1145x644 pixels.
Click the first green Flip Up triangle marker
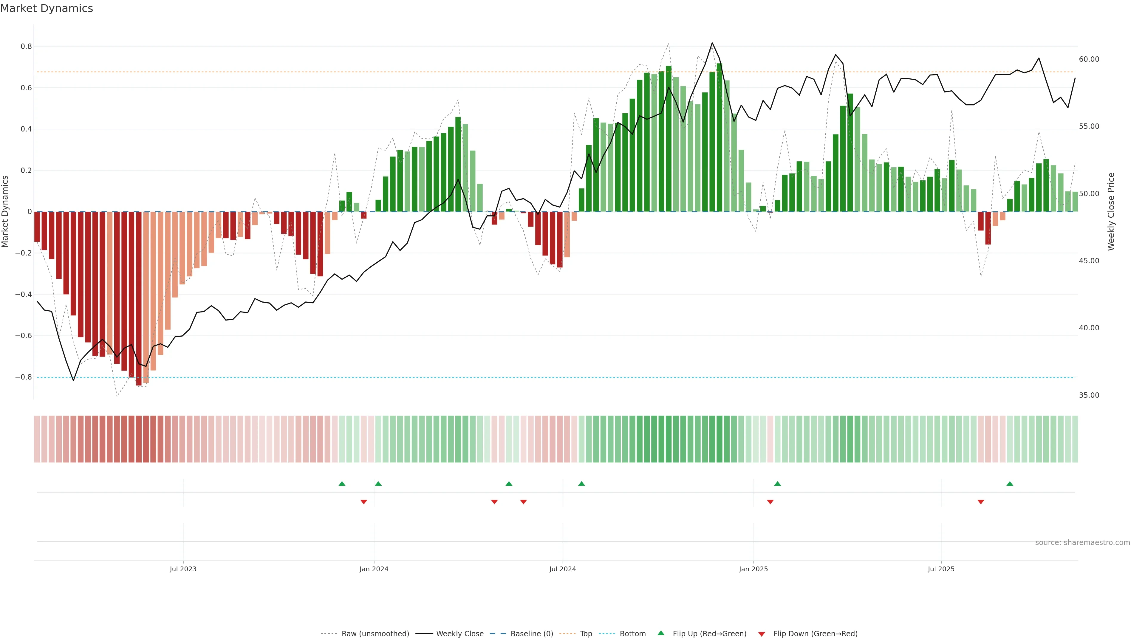coord(342,484)
